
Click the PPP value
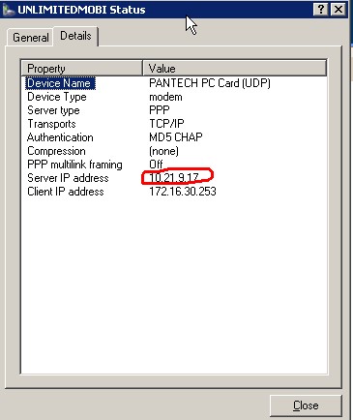[160, 110]
